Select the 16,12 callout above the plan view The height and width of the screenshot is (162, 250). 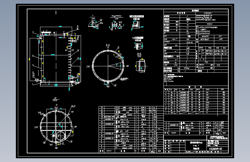(73, 106)
